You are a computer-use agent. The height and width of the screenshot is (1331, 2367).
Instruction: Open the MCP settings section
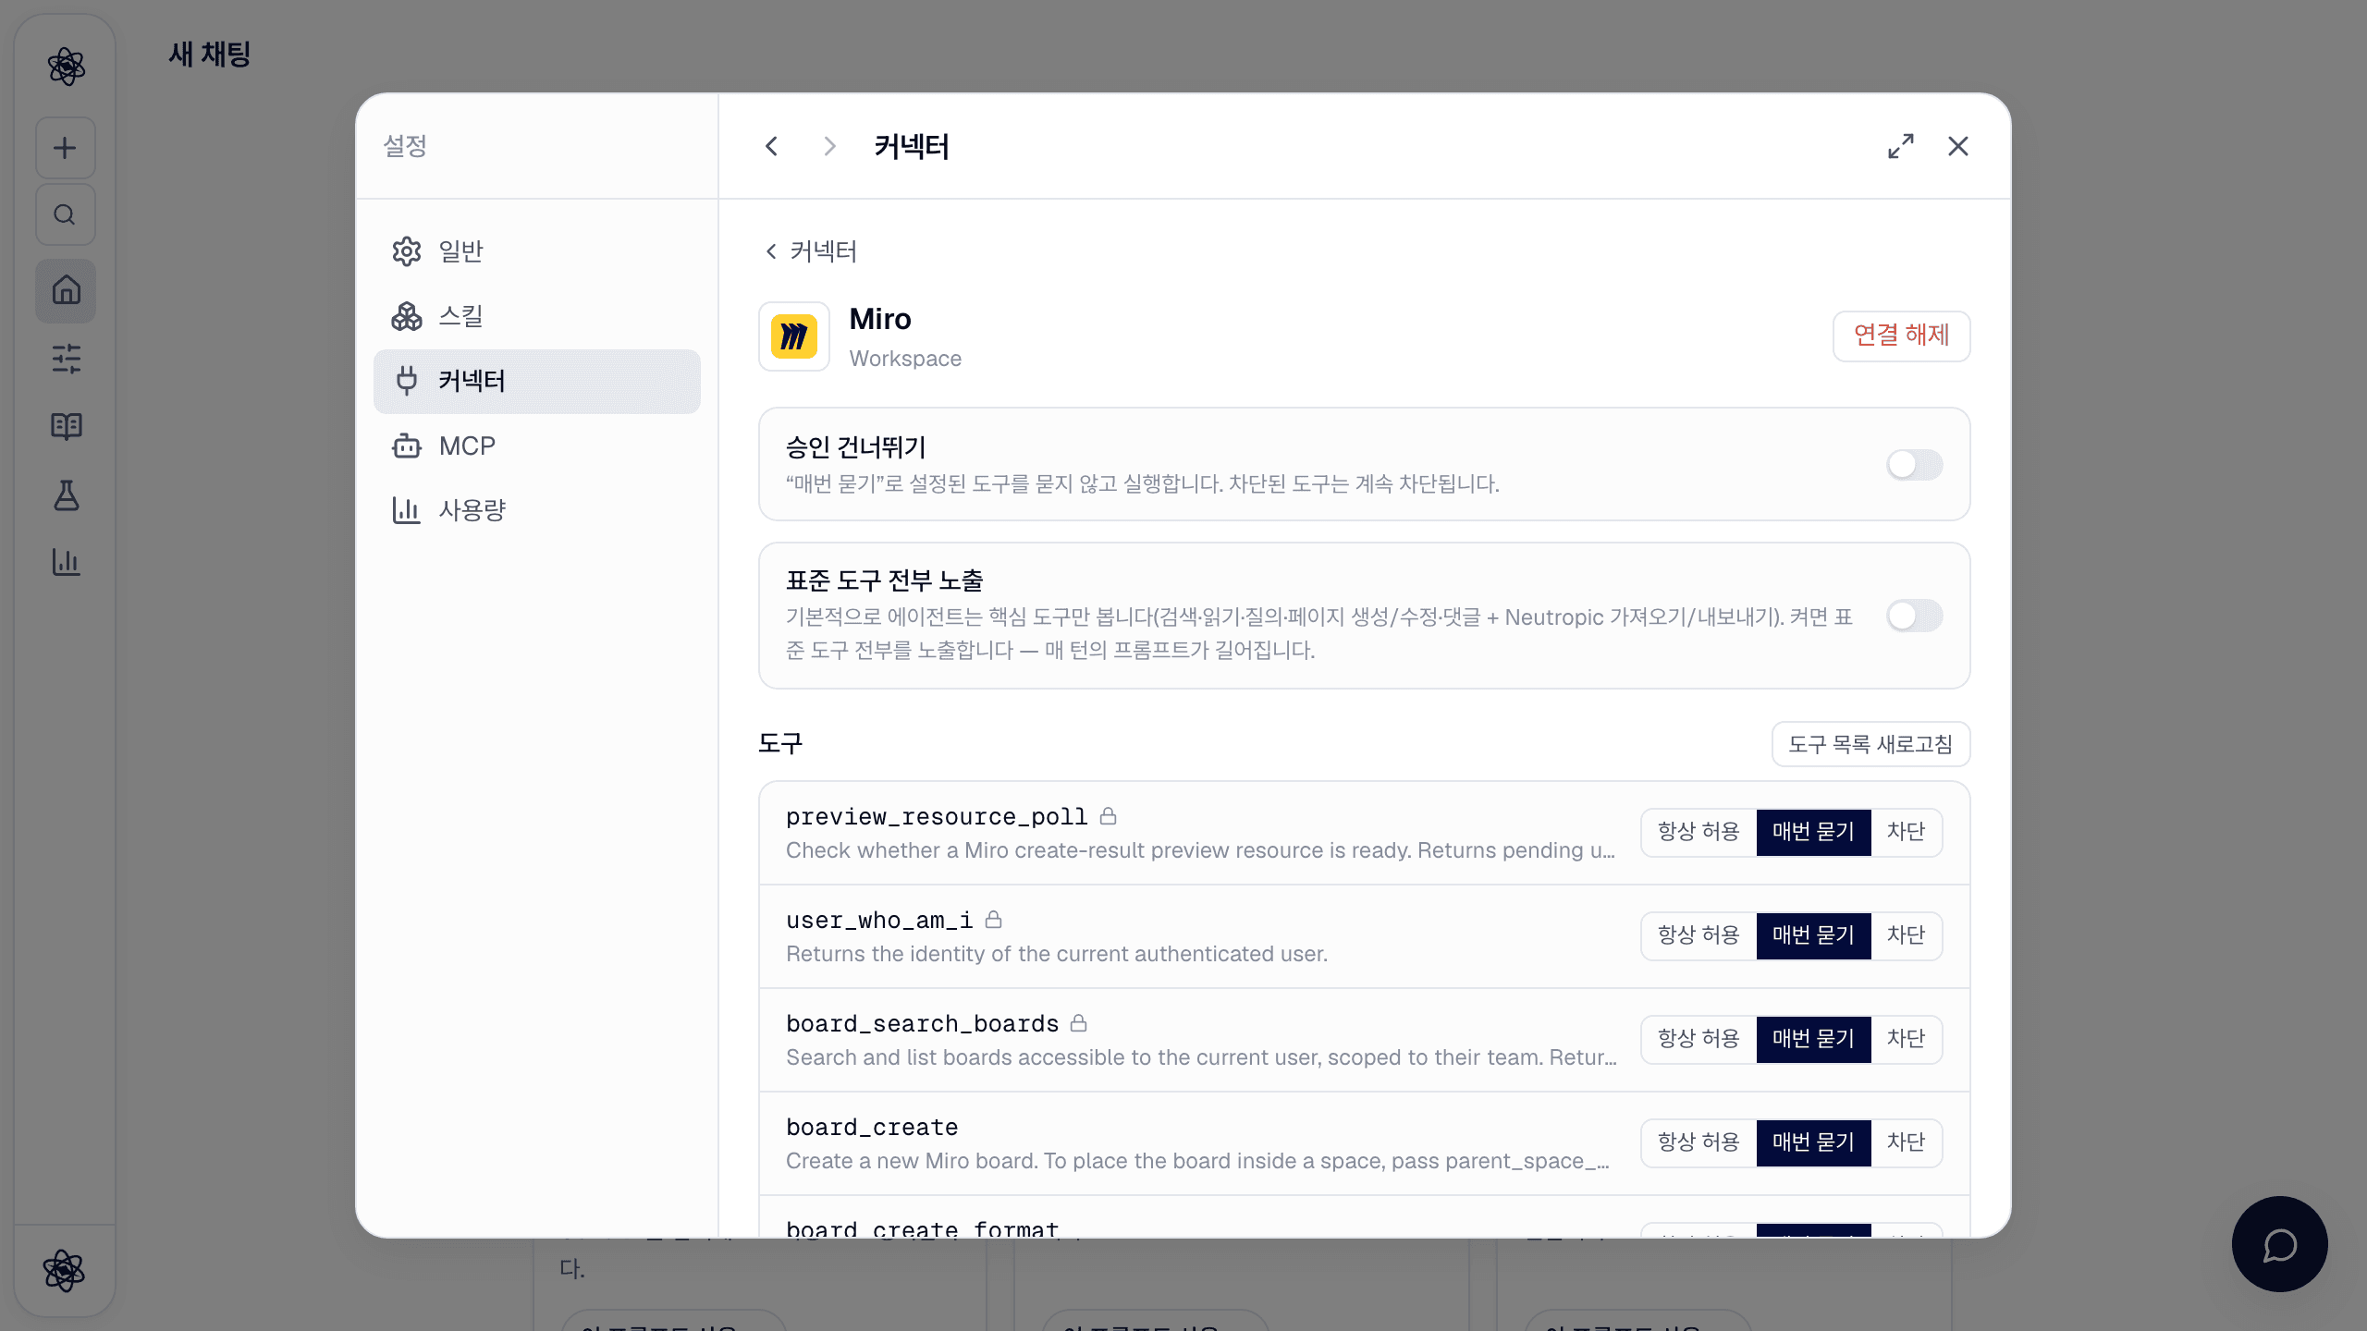tap(536, 446)
